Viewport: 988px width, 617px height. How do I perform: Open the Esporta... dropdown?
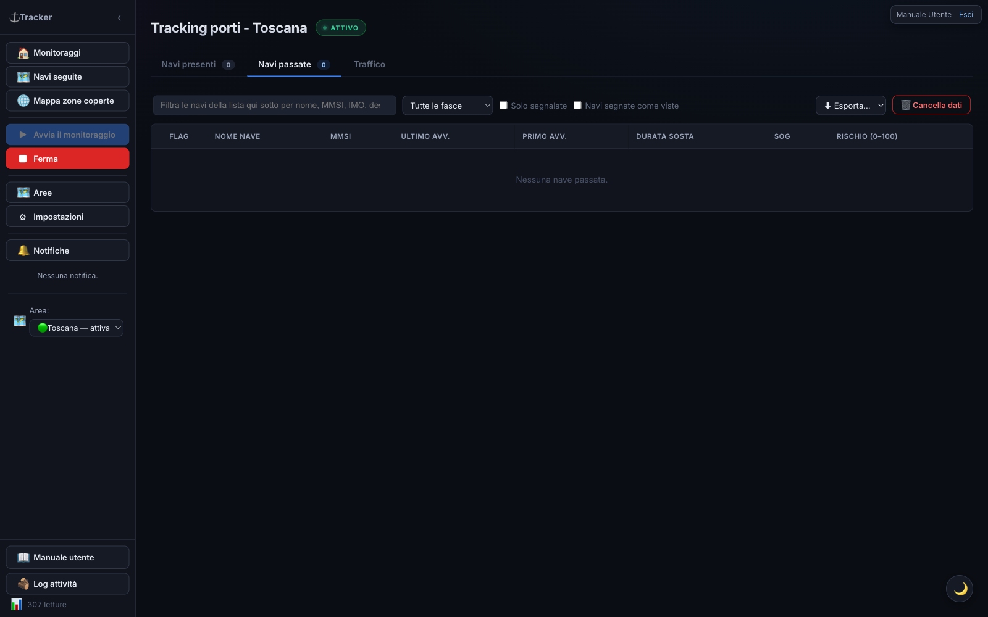(851, 106)
